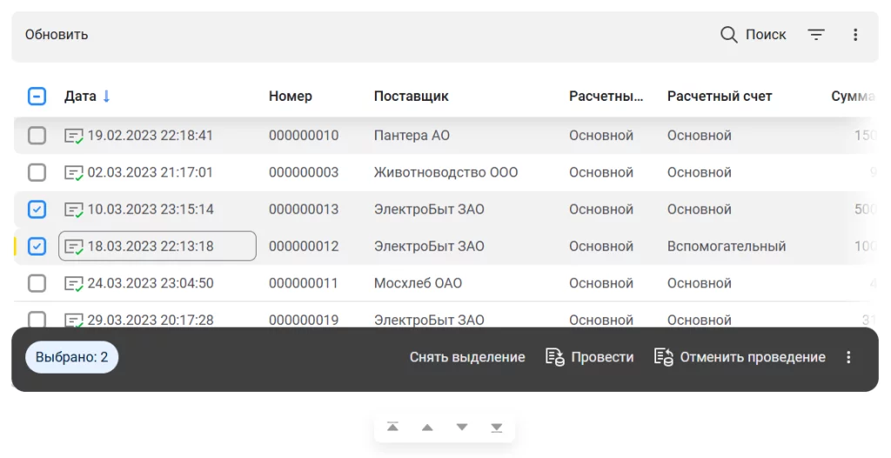The image size is (891, 458).
Task: Go to next row arrow
Action: click(462, 427)
